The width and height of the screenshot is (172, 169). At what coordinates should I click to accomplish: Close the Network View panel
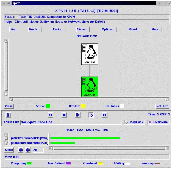point(9,106)
